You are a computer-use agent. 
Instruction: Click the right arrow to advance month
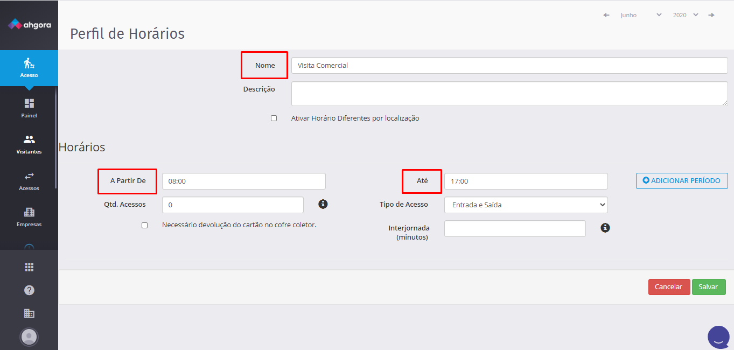(x=712, y=15)
